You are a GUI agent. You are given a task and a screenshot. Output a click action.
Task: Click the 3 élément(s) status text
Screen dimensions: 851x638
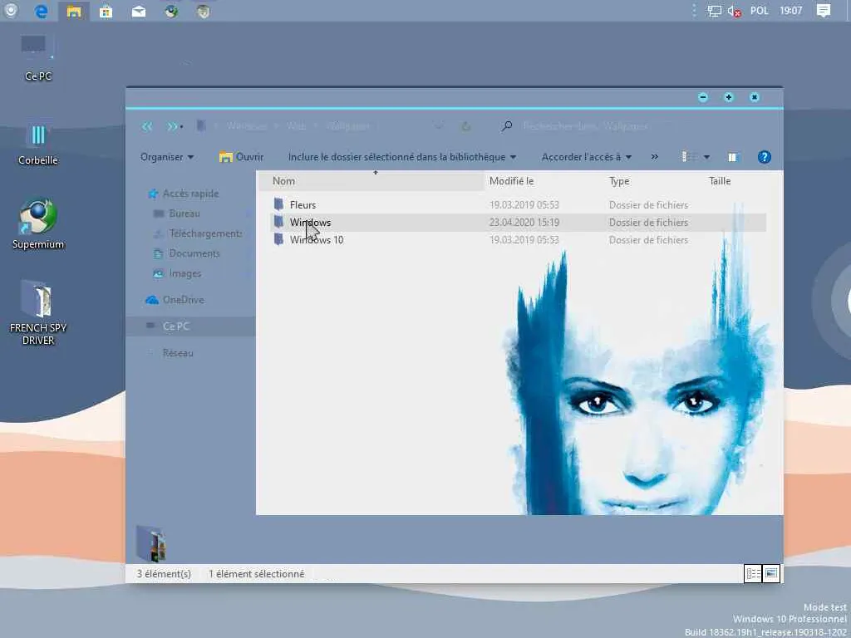(164, 574)
